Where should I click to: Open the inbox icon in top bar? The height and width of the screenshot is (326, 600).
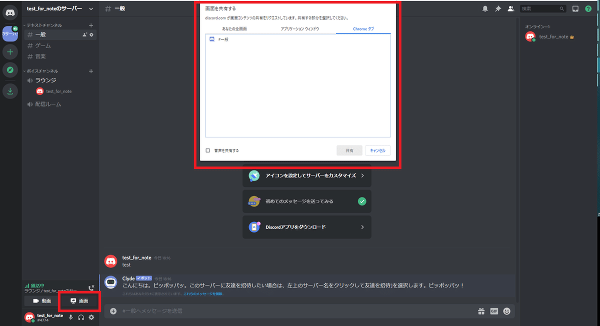tap(576, 8)
